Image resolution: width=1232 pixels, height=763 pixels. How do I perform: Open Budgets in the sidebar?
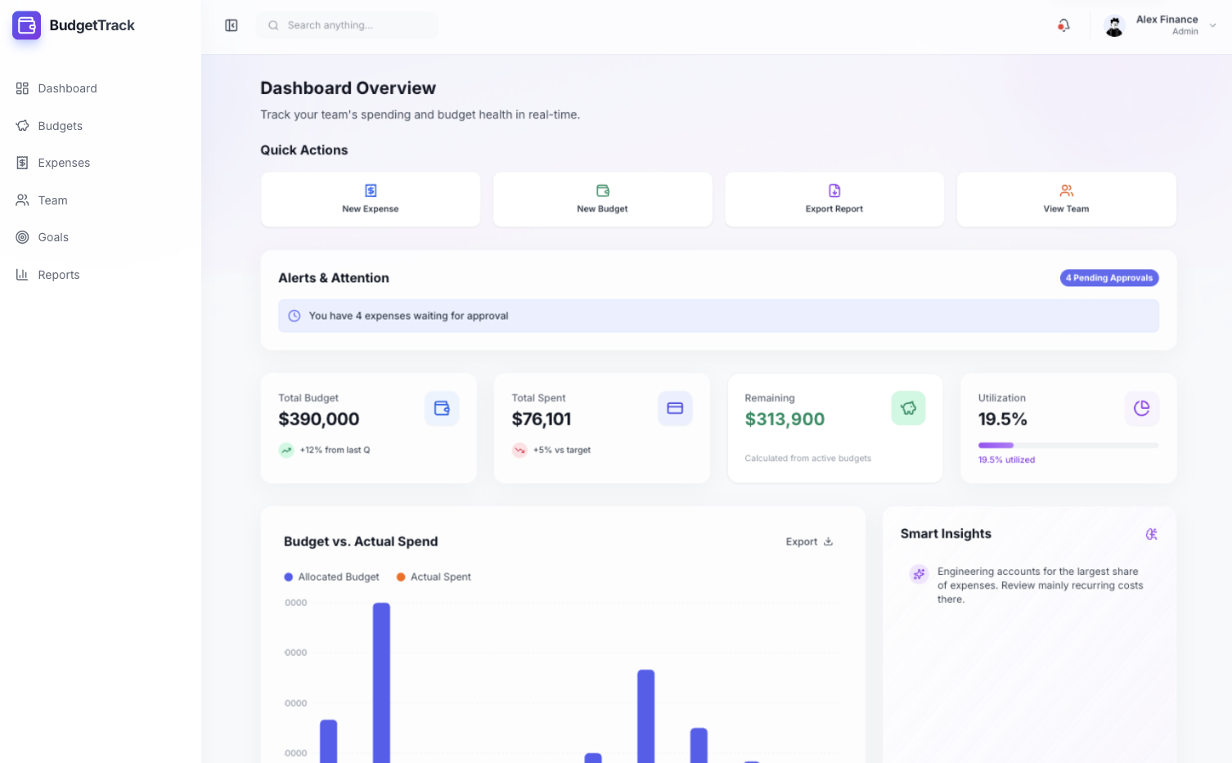point(101,126)
